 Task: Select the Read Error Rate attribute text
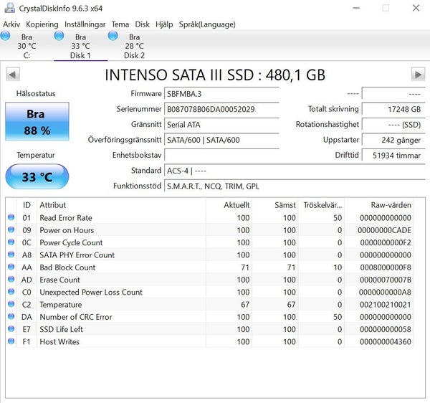[66, 218]
